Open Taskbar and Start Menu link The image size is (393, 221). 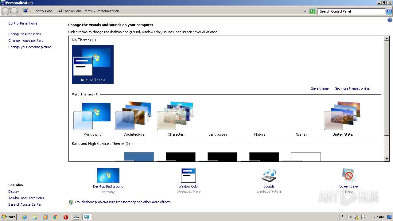click(x=26, y=198)
